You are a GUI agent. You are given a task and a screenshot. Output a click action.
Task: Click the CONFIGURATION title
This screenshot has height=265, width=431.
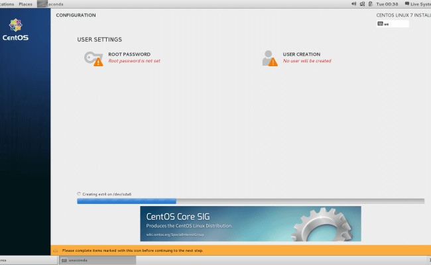tap(76, 15)
